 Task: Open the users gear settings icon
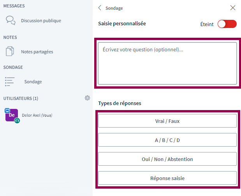tap(87, 98)
